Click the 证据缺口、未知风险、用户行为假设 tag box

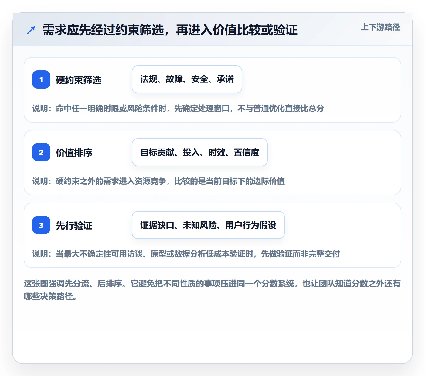pyautogui.click(x=208, y=225)
